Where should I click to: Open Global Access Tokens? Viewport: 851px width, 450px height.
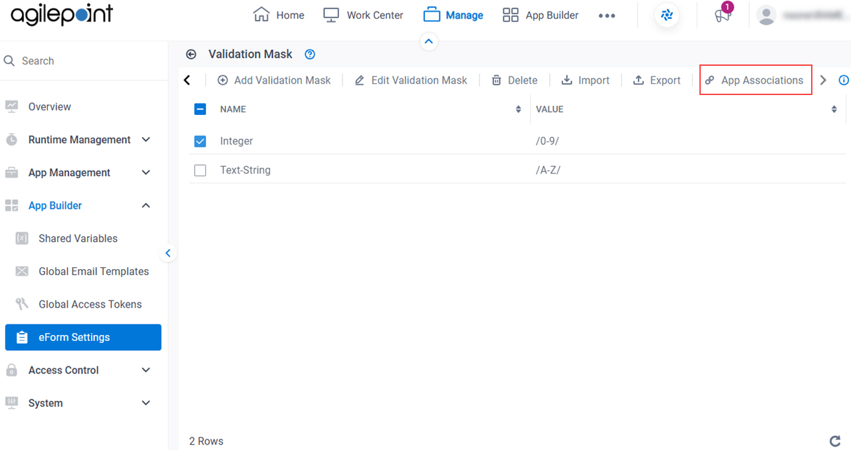pos(90,304)
